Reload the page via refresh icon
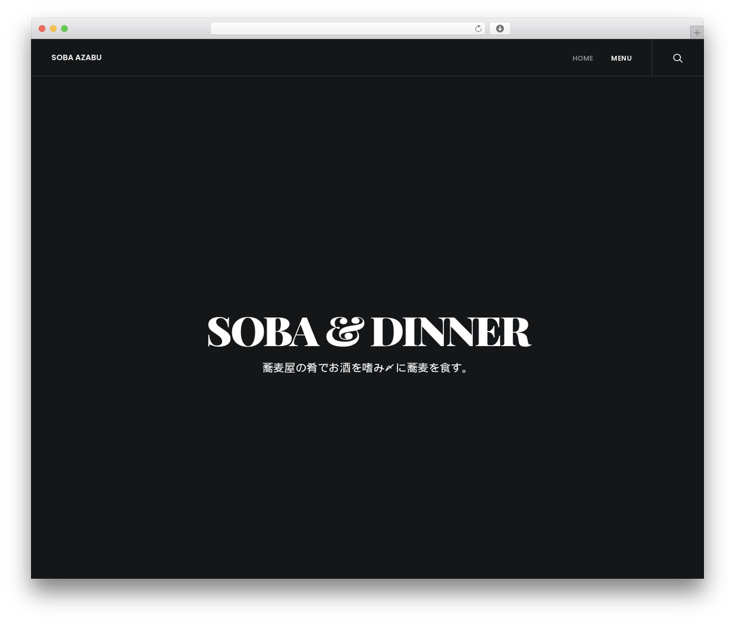Screen dimensions: 735x623 (478, 29)
